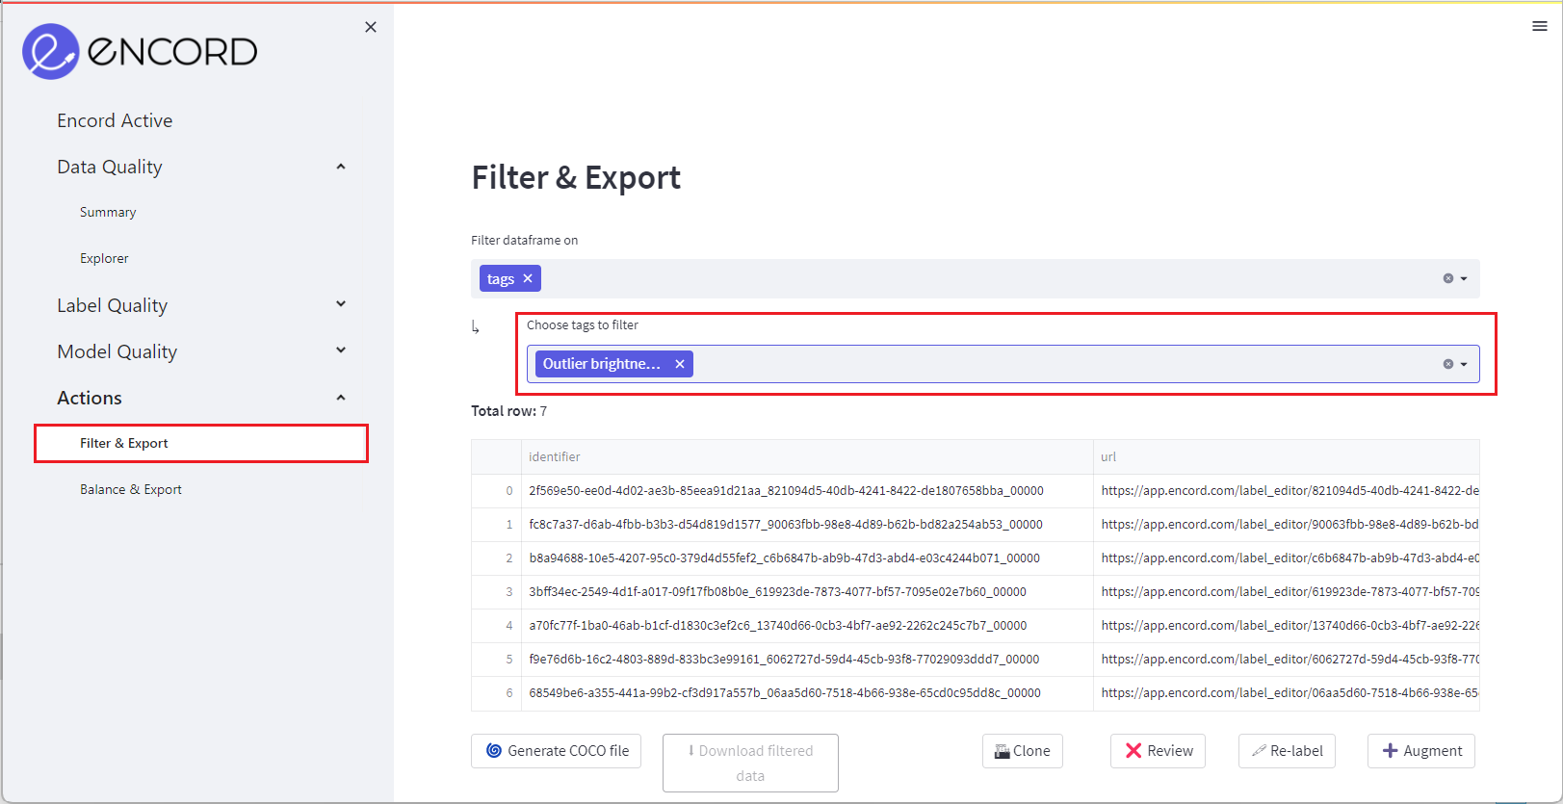This screenshot has height=804, width=1563.
Task: Select identifier cell starting b8a94688
Action: pyautogui.click(x=807, y=558)
